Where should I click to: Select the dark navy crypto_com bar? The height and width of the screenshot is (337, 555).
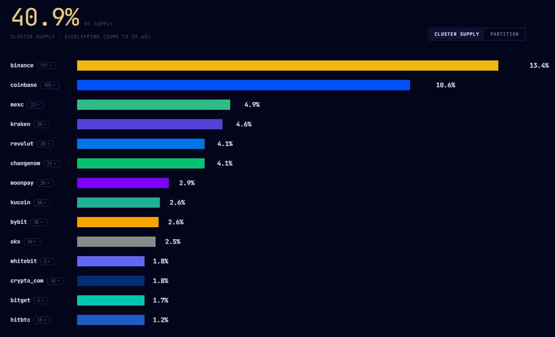click(x=111, y=281)
